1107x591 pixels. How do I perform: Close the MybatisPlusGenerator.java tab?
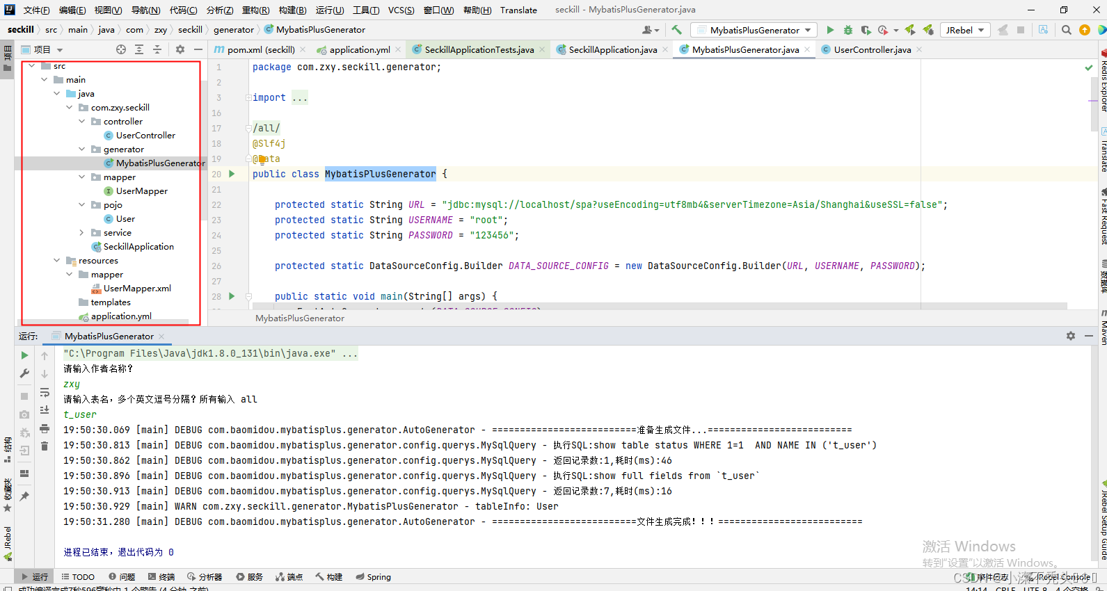(807, 49)
